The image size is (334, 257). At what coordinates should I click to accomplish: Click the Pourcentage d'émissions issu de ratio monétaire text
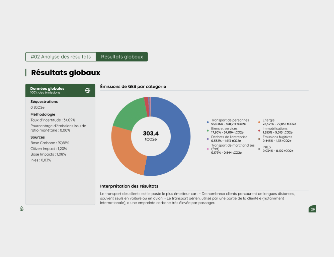pyautogui.click(x=58, y=128)
